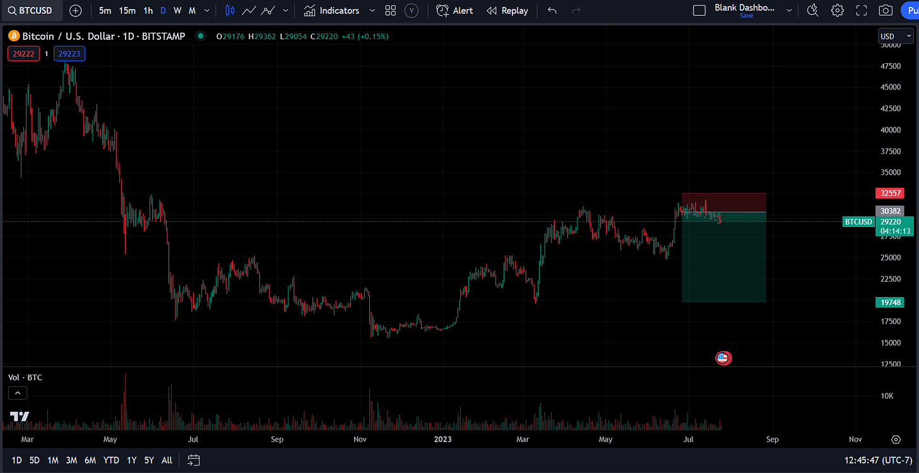Start bar Replay mode
The width and height of the screenshot is (919, 473).
507,11
